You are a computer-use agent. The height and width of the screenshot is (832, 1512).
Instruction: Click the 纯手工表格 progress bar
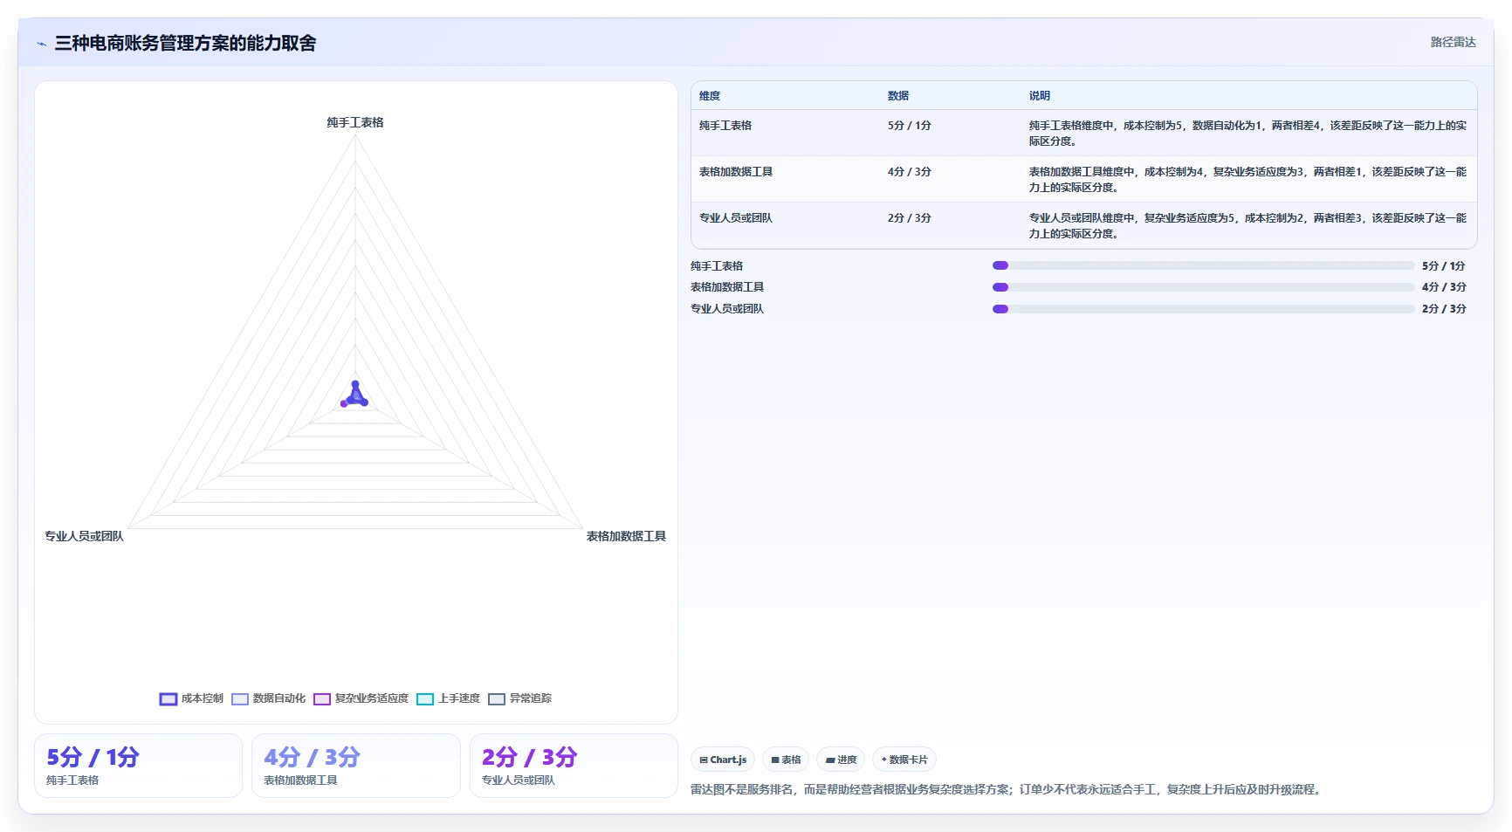(1203, 265)
